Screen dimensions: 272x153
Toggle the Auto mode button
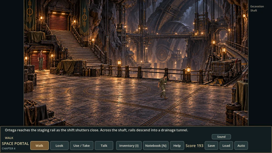(x=241, y=146)
